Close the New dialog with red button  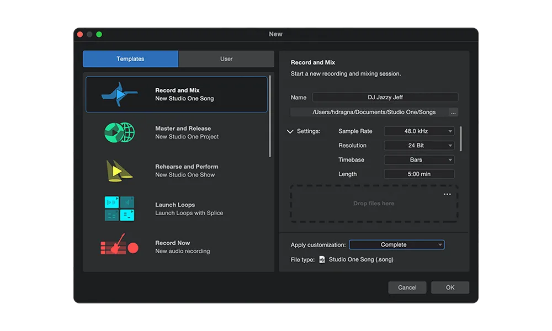click(x=80, y=34)
